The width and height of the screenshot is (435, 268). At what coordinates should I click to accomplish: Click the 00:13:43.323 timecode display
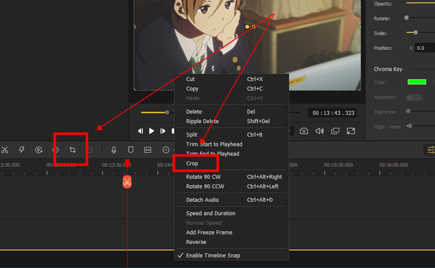[x=333, y=113]
